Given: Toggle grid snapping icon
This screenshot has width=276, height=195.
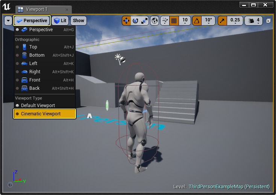Looking at the screenshot, I should tap(174, 21).
